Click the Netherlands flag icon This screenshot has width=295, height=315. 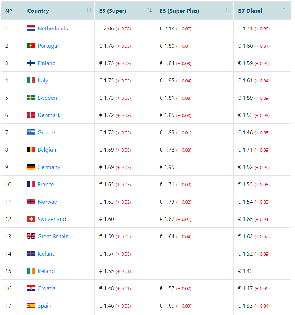click(x=31, y=28)
